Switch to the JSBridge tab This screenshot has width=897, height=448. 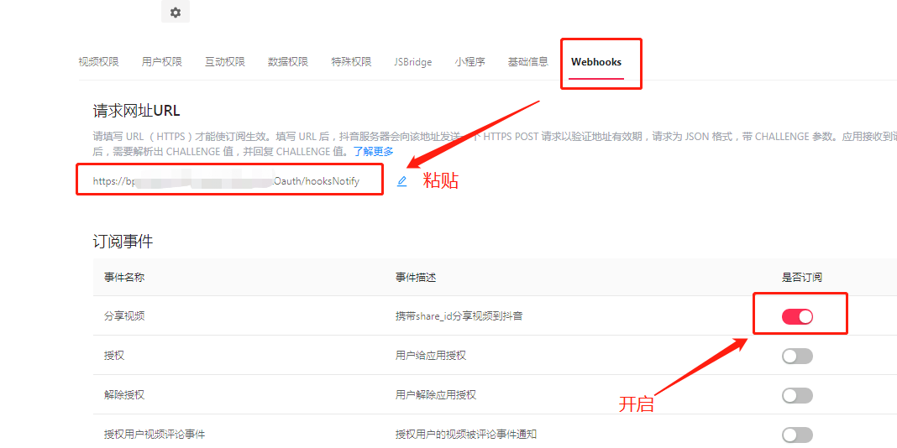point(412,62)
